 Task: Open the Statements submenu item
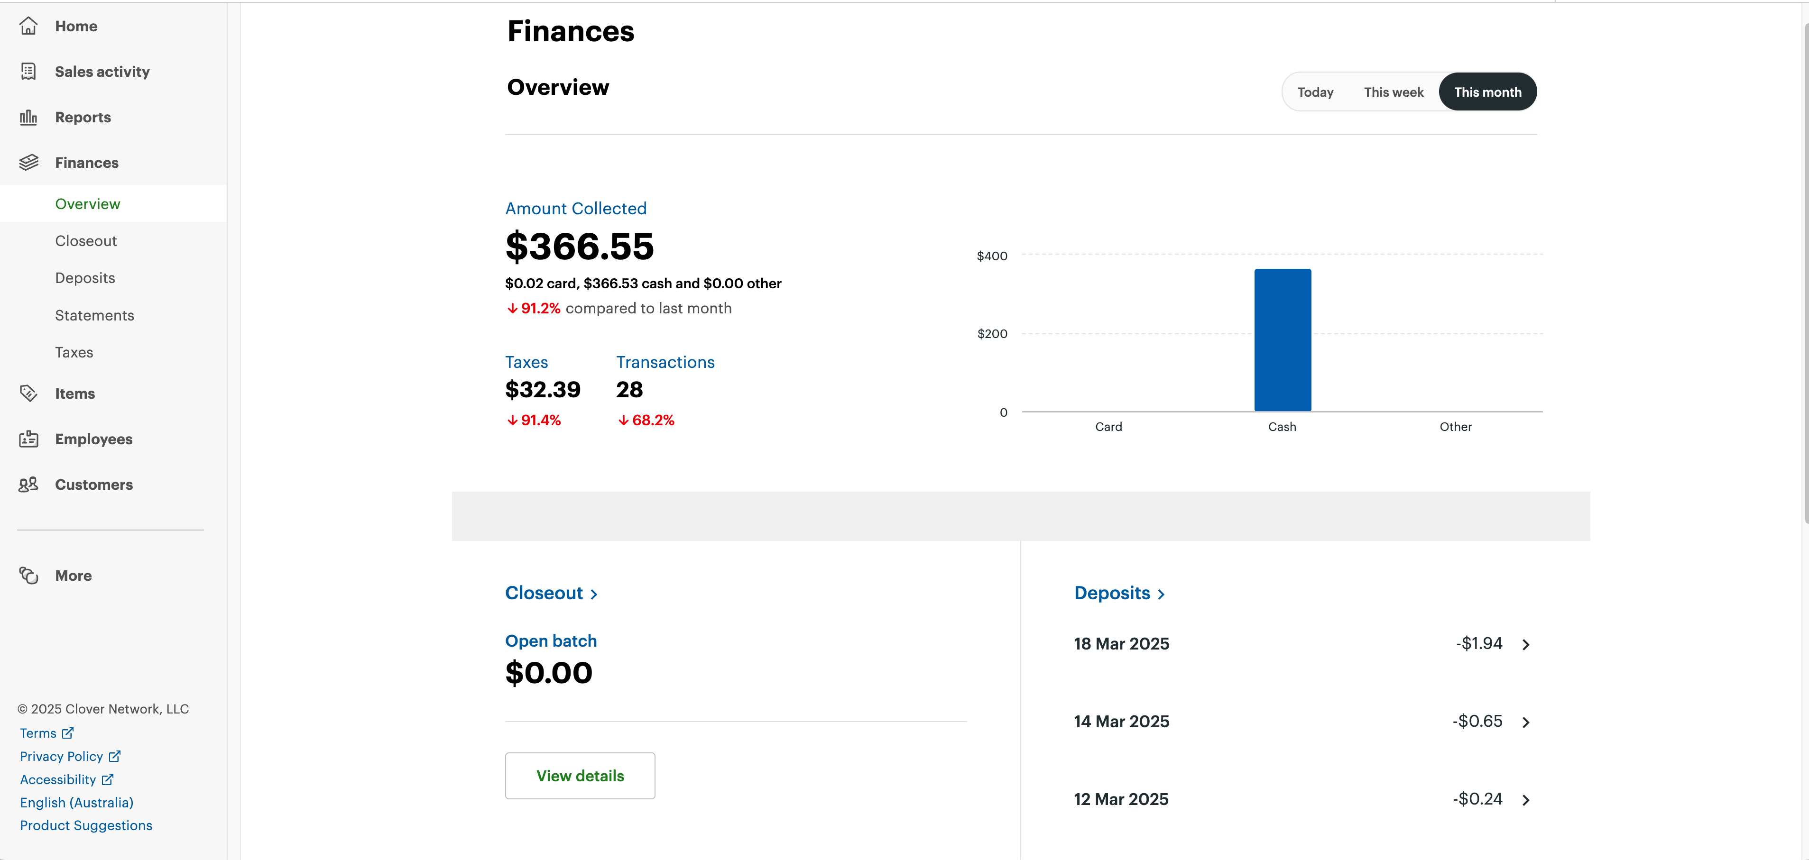coord(94,315)
